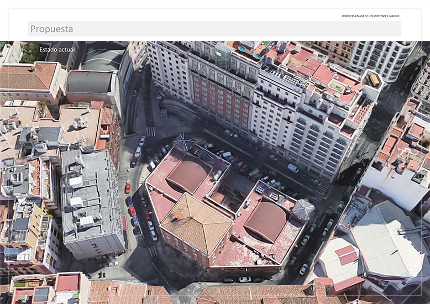Select the "Estado actual" image label
Viewport: 430px width, 304px height.
[57, 50]
